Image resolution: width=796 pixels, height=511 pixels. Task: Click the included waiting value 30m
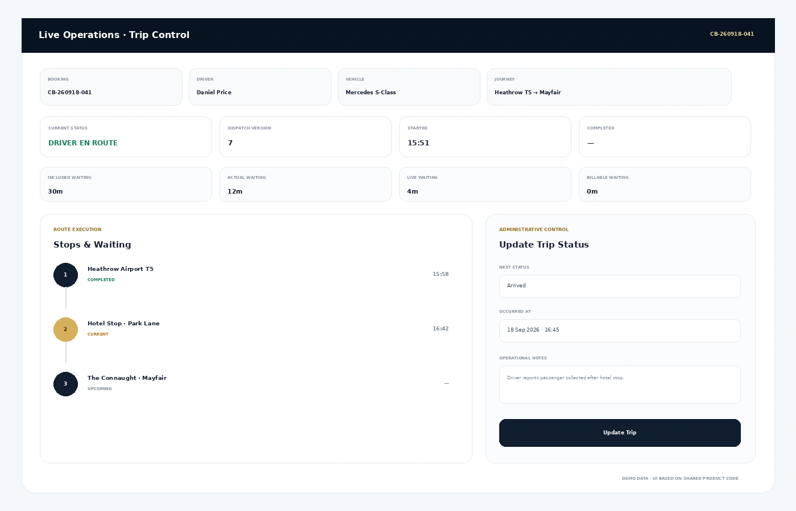pos(55,192)
